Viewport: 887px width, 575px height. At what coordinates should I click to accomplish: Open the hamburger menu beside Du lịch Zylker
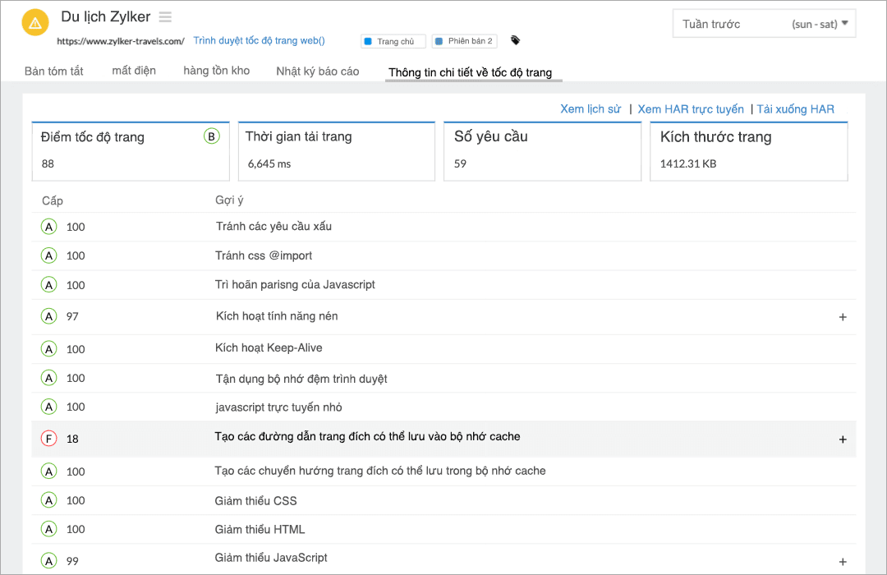coord(165,17)
